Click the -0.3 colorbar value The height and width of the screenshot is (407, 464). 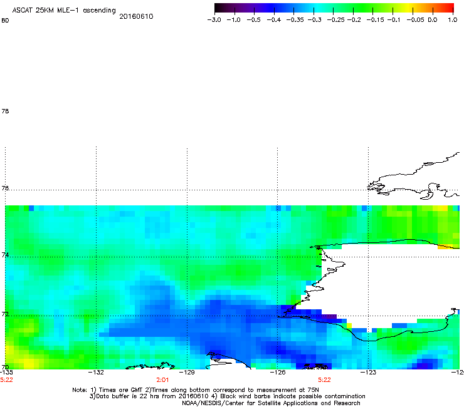click(x=315, y=20)
